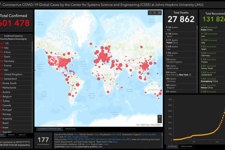Select the Admin3 tab under country list
The height and width of the screenshot is (150, 225).
pos(22,134)
